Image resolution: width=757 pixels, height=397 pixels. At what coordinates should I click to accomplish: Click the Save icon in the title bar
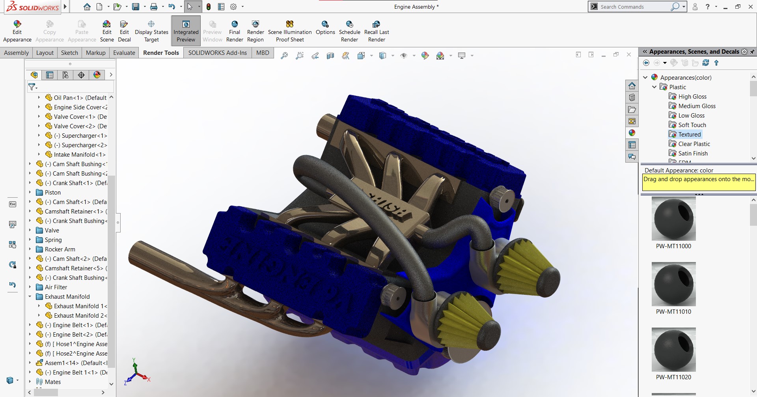click(x=136, y=7)
